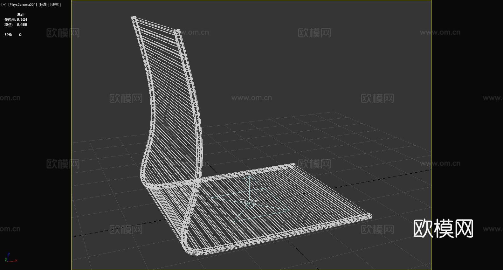Click the FPS readout in statistics
The width and height of the screenshot is (503, 270).
(13, 35)
